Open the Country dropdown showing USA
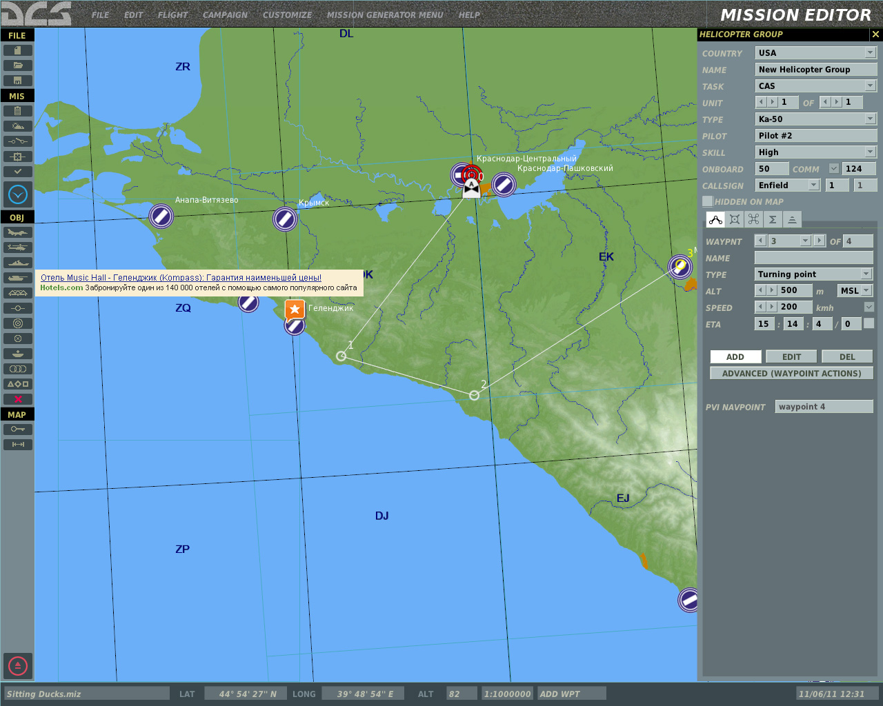883x706 pixels. click(815, 53)
